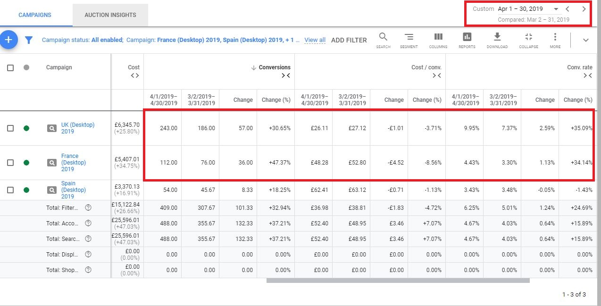Select the Campaigns tab
The height and width of the screenshot is (306, 601).
point(35,15)
